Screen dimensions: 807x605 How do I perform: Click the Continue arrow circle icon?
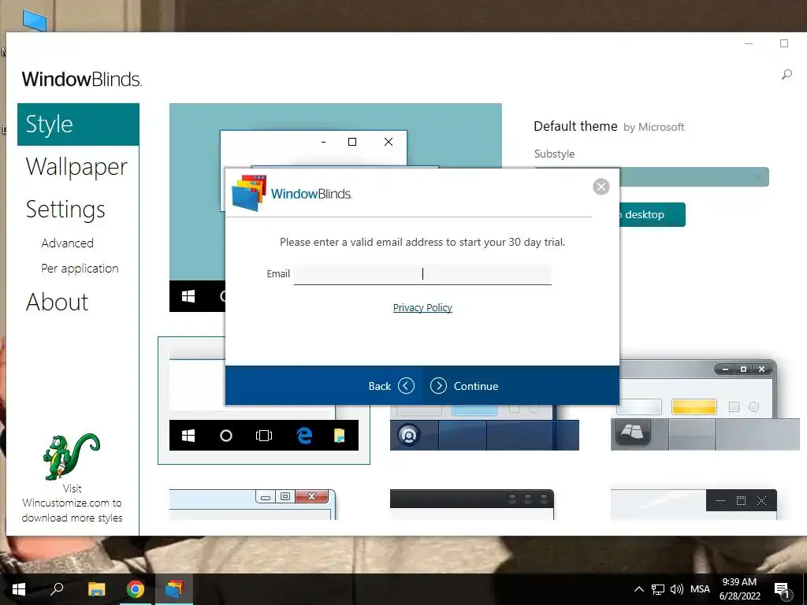point(438,386)
